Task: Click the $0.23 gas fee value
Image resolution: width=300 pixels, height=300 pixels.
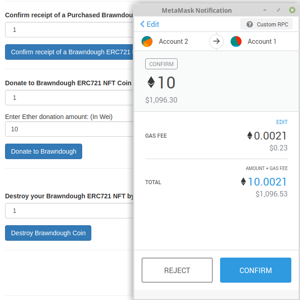Action: (279, 148)
